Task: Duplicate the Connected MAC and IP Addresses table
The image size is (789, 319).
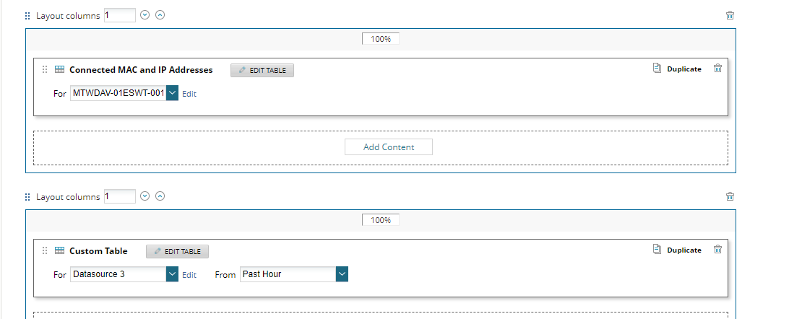Action: (x=677, y=69)
